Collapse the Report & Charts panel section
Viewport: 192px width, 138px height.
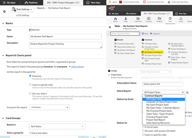coord(3,56)
